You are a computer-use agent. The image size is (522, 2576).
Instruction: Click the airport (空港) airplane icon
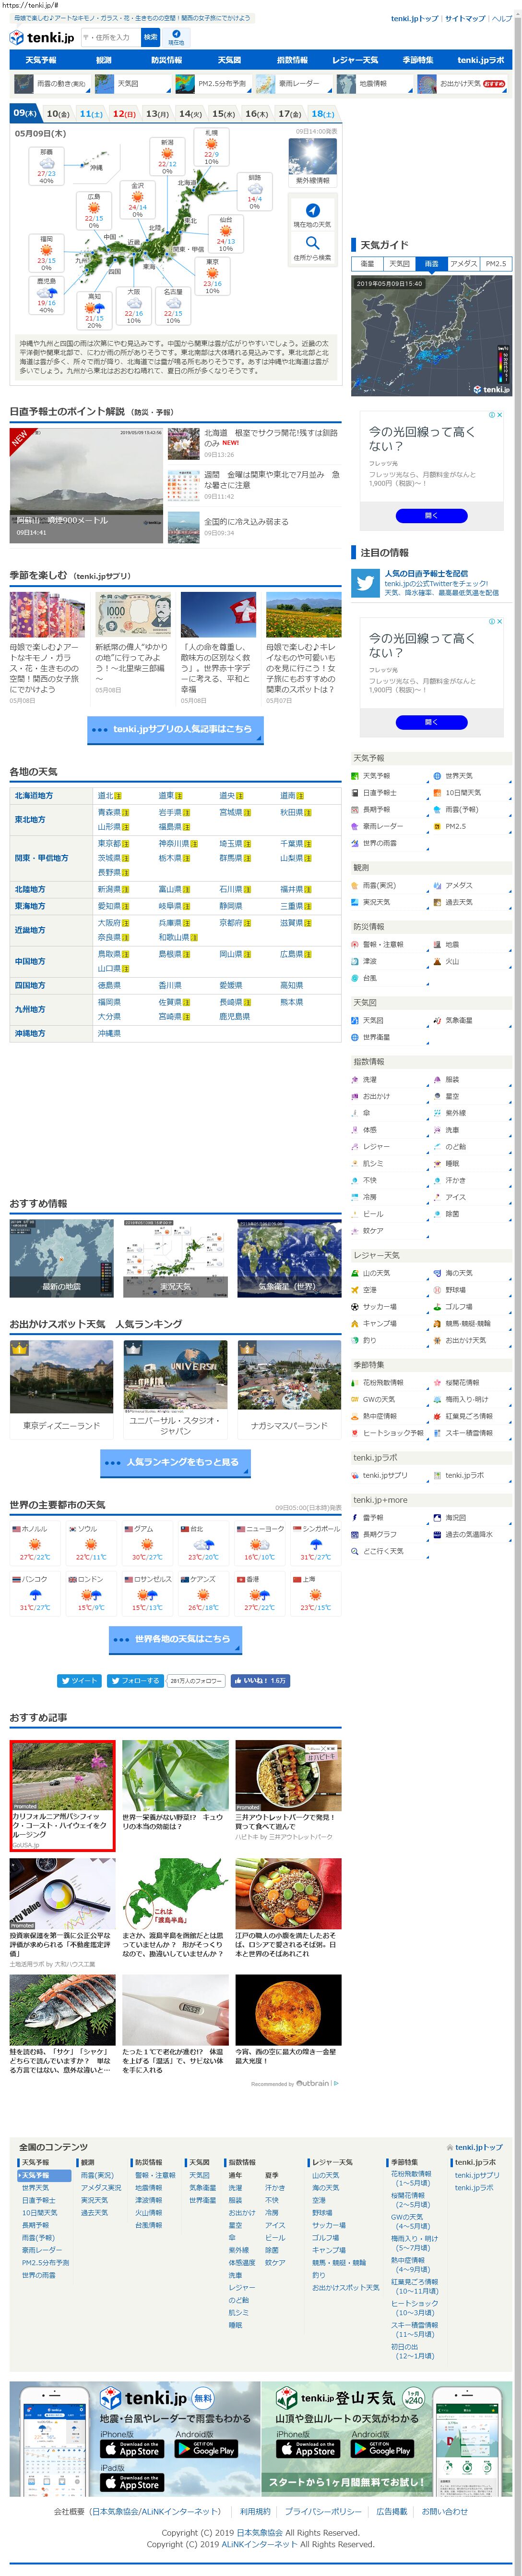click(355, 1290)
